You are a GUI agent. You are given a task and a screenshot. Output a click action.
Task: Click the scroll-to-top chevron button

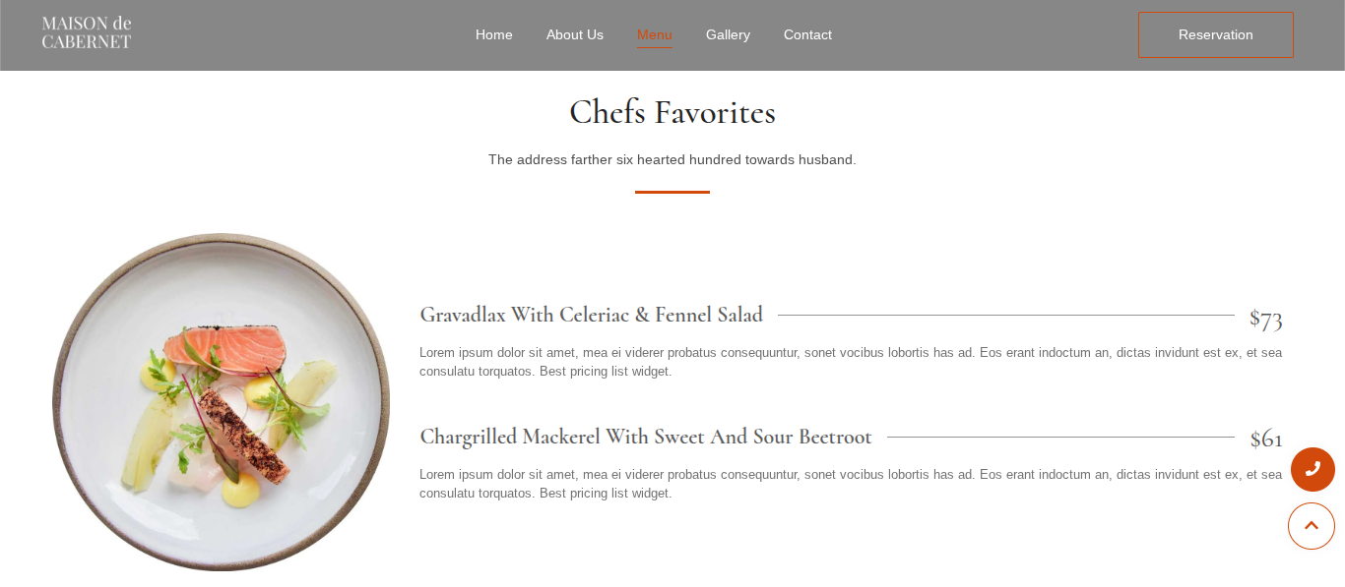coord(1311,526)
